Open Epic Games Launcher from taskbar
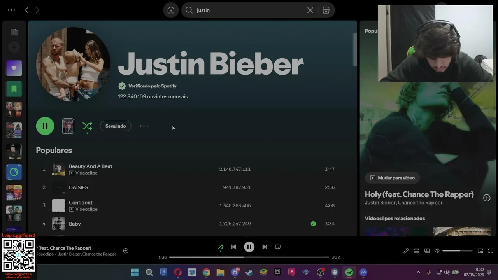 (x=277, y=272)
